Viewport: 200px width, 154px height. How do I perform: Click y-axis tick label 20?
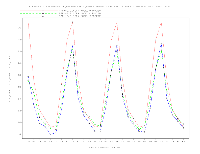[19, 63]
